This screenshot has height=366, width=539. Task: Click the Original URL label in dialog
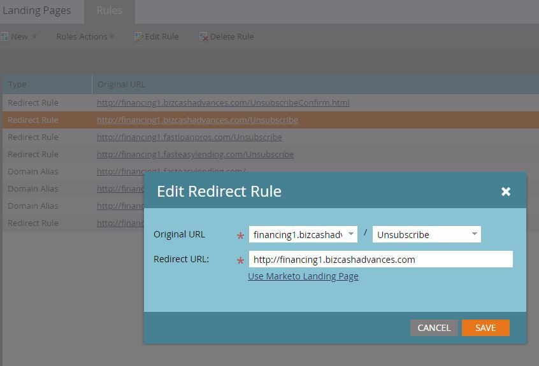point(179,234)
